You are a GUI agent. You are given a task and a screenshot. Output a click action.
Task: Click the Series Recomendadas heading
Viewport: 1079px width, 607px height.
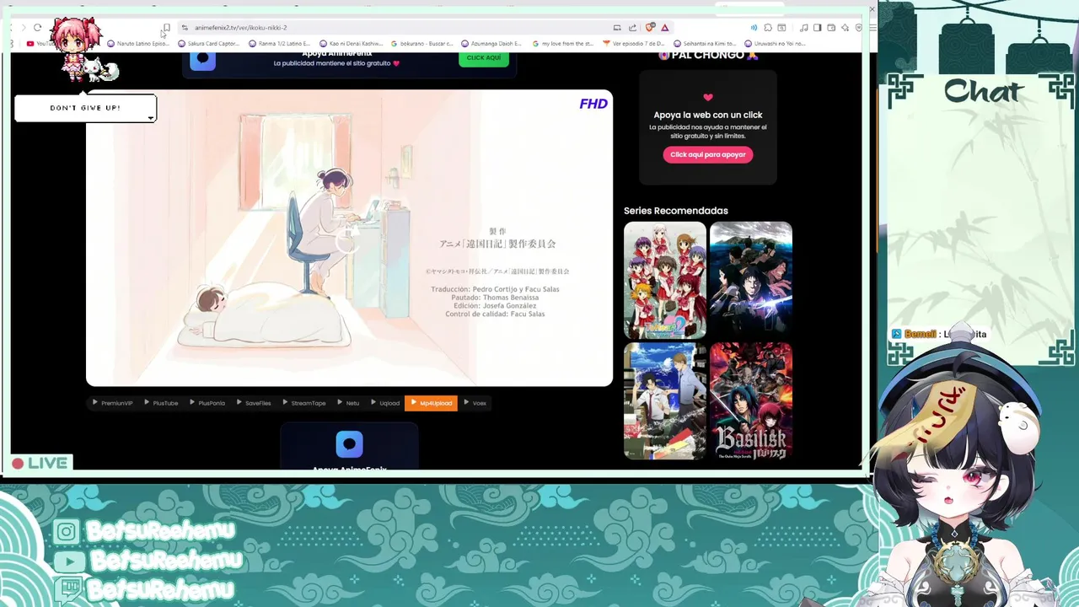[675, 211]
